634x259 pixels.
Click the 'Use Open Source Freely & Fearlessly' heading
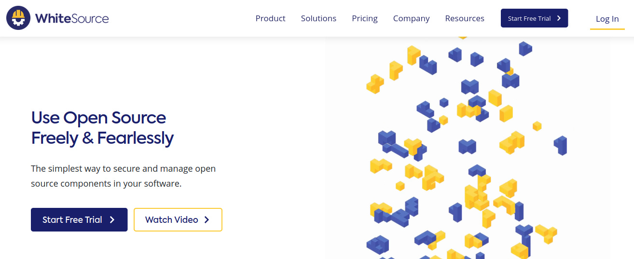click(102, 128)
